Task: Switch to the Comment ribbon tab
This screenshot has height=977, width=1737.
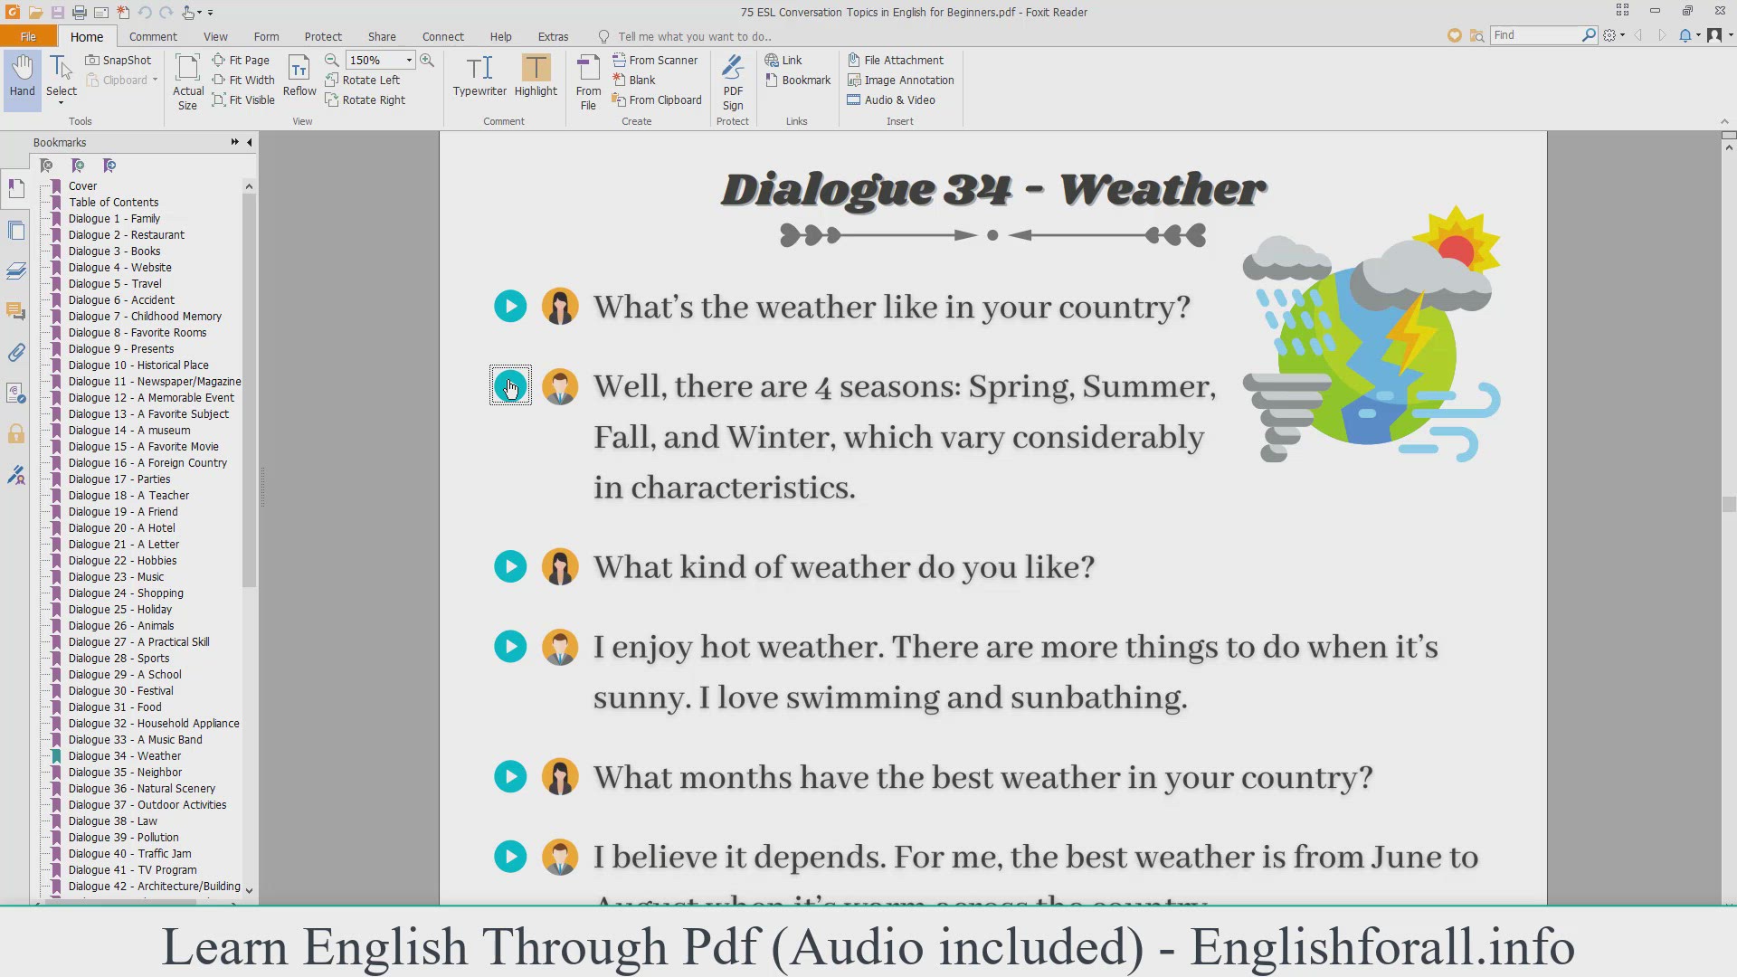Action: tap(153, 36)
